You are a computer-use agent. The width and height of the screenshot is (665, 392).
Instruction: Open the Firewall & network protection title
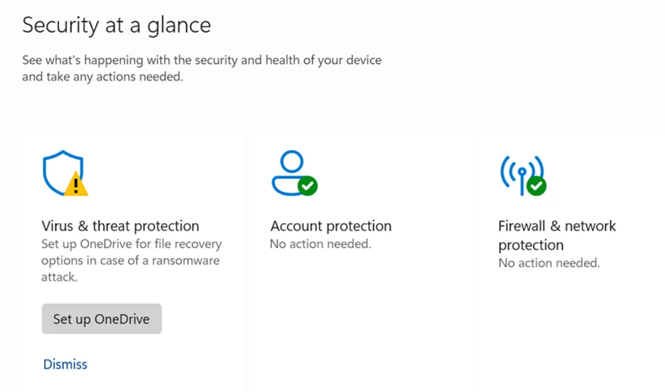tap(557, 235)
